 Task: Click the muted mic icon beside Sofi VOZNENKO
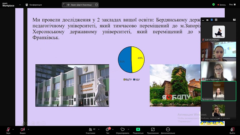point(203,40)
